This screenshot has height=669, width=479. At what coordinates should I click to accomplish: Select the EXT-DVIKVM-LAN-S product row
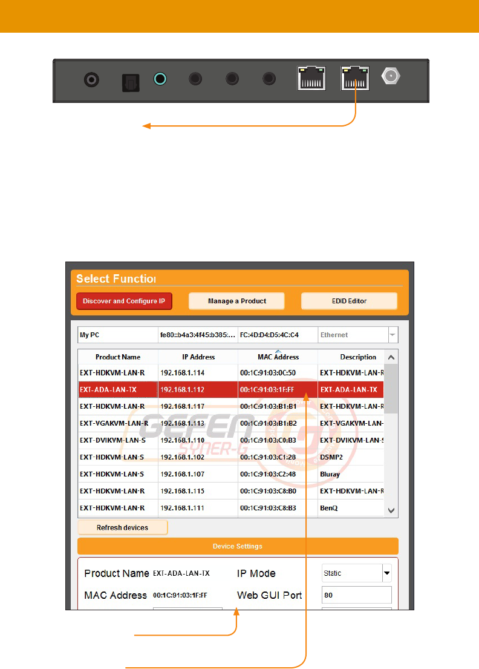click(231, 440)
